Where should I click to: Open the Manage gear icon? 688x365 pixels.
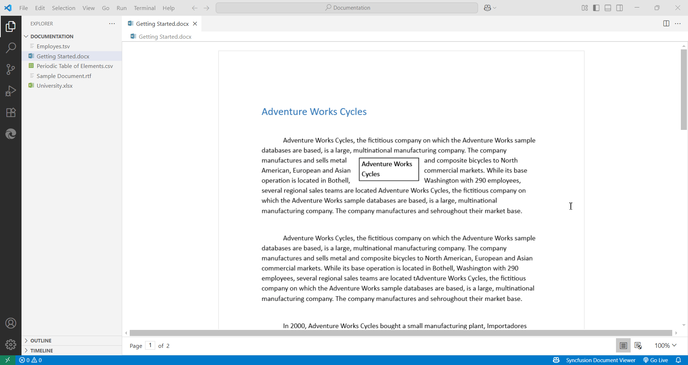point(11,345)
